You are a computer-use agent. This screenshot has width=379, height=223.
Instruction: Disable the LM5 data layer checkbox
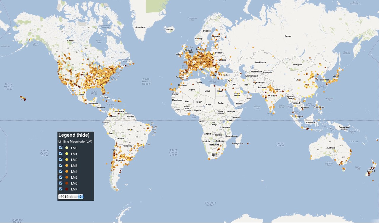[x=61, y=177]
